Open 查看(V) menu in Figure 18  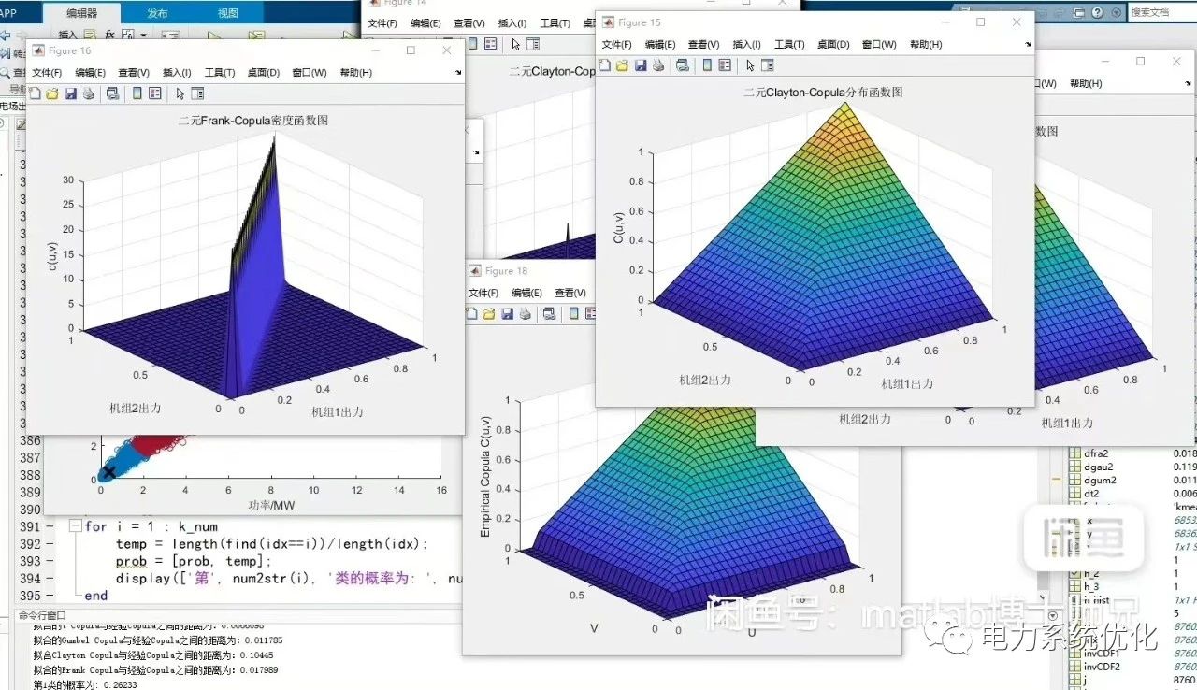point(570,293)
